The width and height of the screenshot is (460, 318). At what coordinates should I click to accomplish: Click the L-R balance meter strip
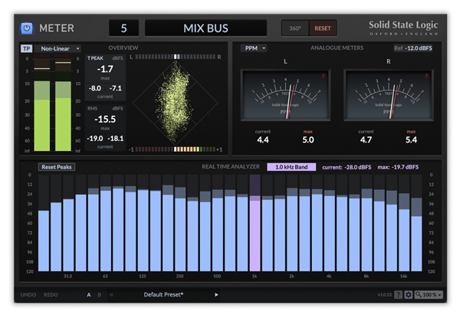[175, 57]
